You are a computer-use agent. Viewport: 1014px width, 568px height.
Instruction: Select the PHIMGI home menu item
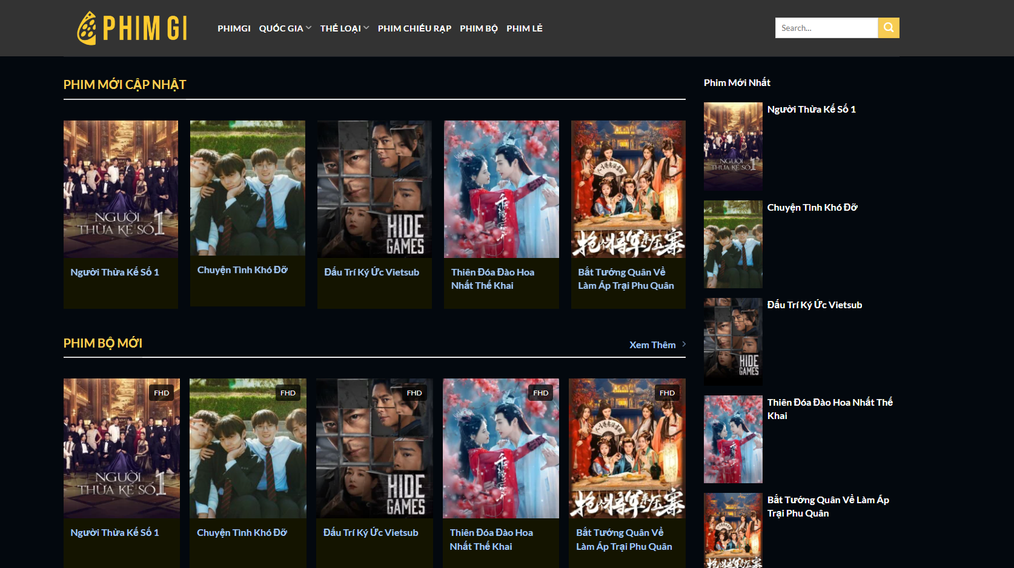(x=234, y=28)
